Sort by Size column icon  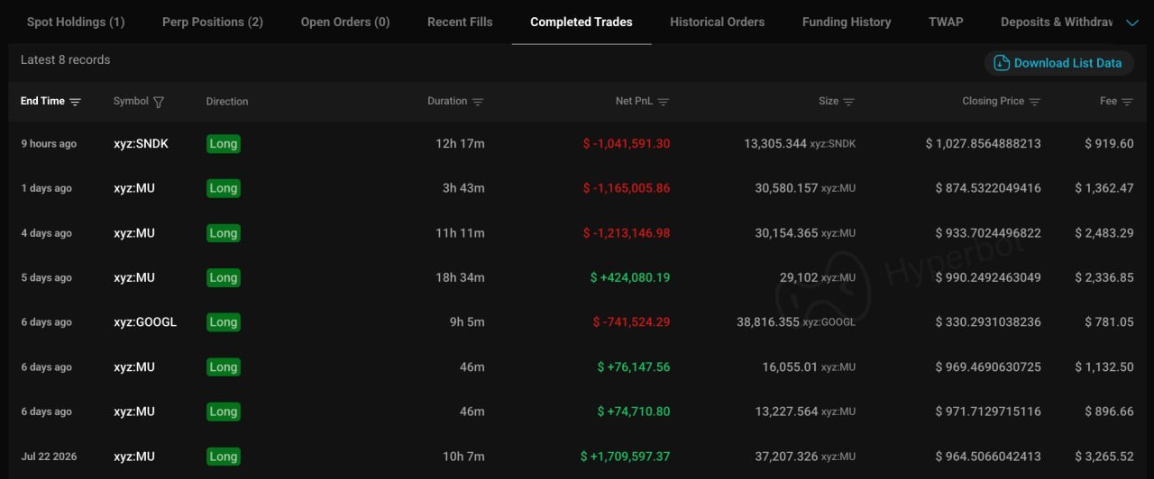[848, 102]
